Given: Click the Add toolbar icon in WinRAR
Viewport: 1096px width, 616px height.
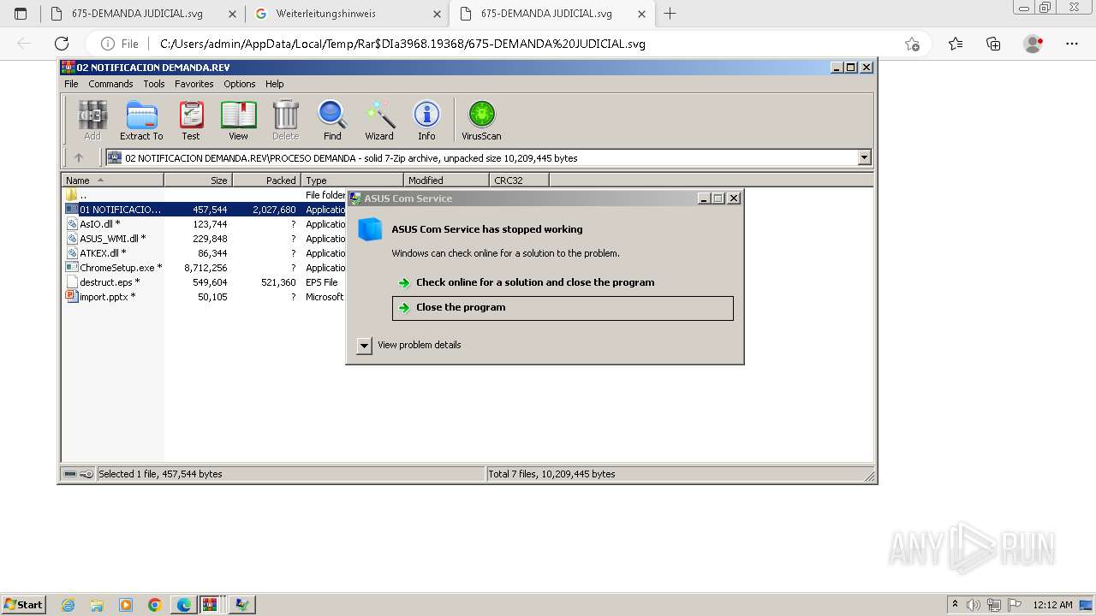Looking at the screenshot, I should point(92,120).
